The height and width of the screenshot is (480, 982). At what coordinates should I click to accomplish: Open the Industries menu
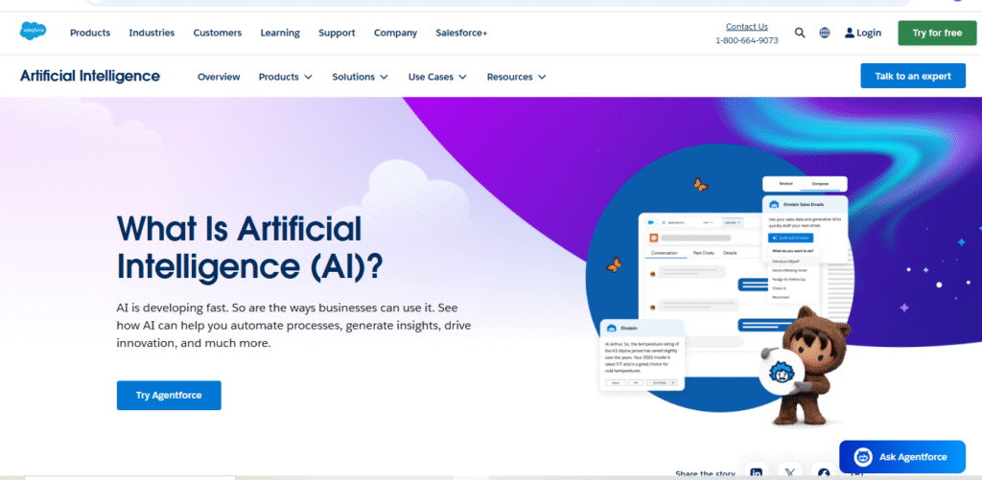coord(152,34)
